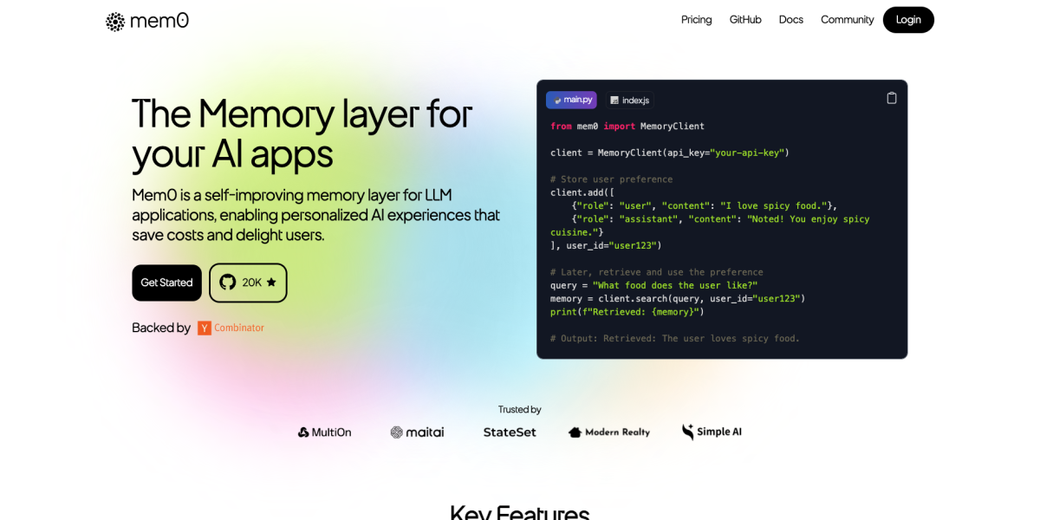Image resolution: width=1040 pixels, height=520 pixels.
Task: Click the GitHub octocat icon
Action: coord(228,283)
